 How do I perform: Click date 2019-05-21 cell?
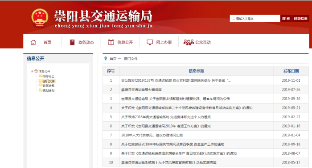(x=291, y=108)
